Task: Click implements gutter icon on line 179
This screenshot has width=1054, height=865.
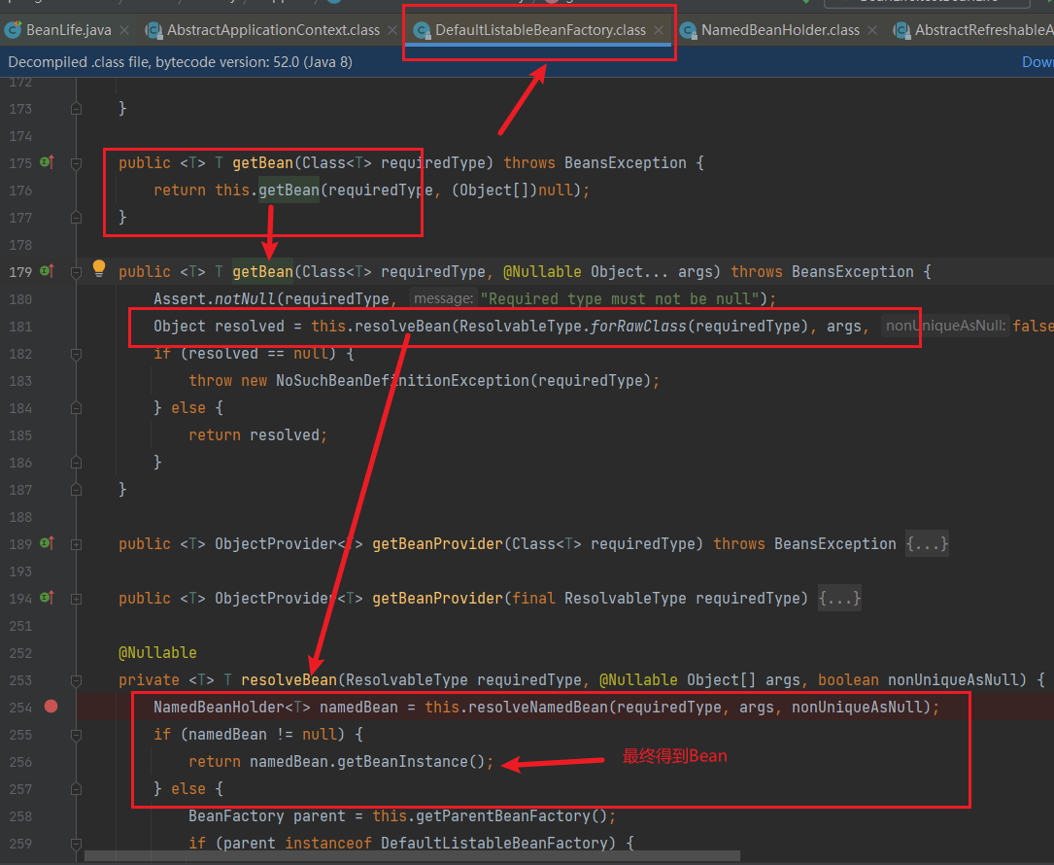Action: click(46, 272)
